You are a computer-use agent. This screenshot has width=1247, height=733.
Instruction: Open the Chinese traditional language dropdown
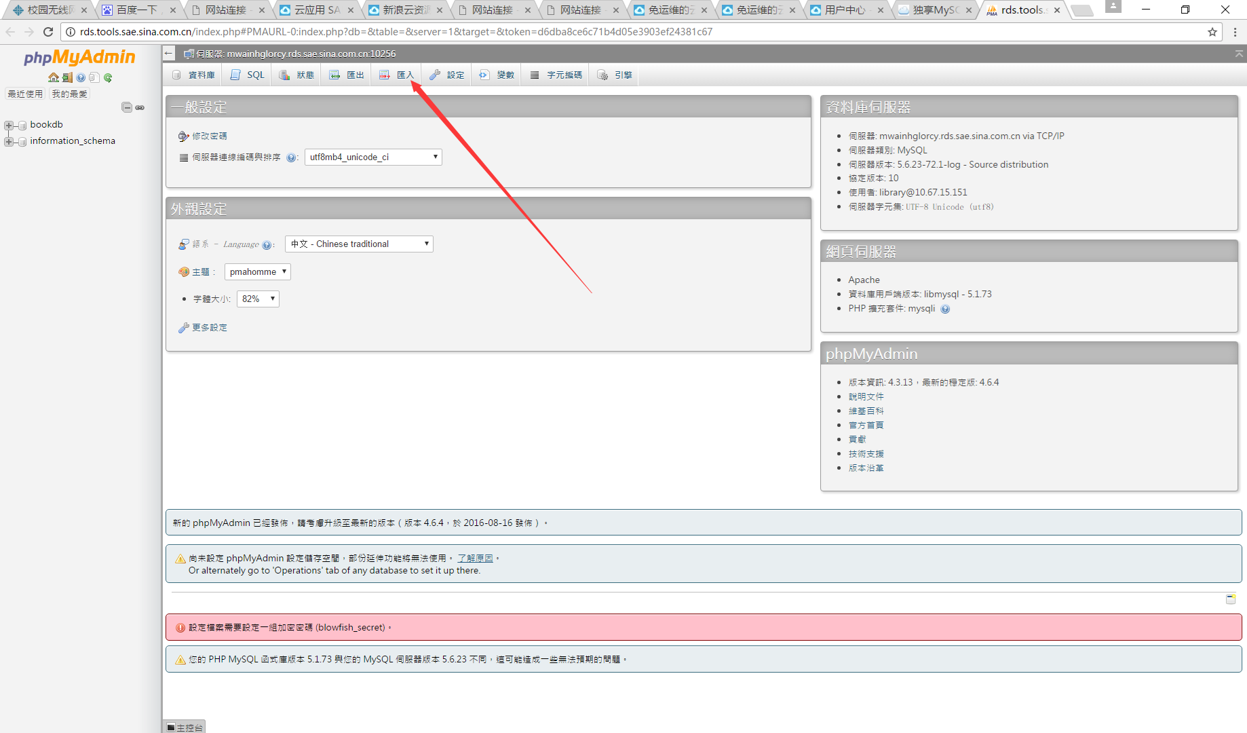(x=359, y=244)
